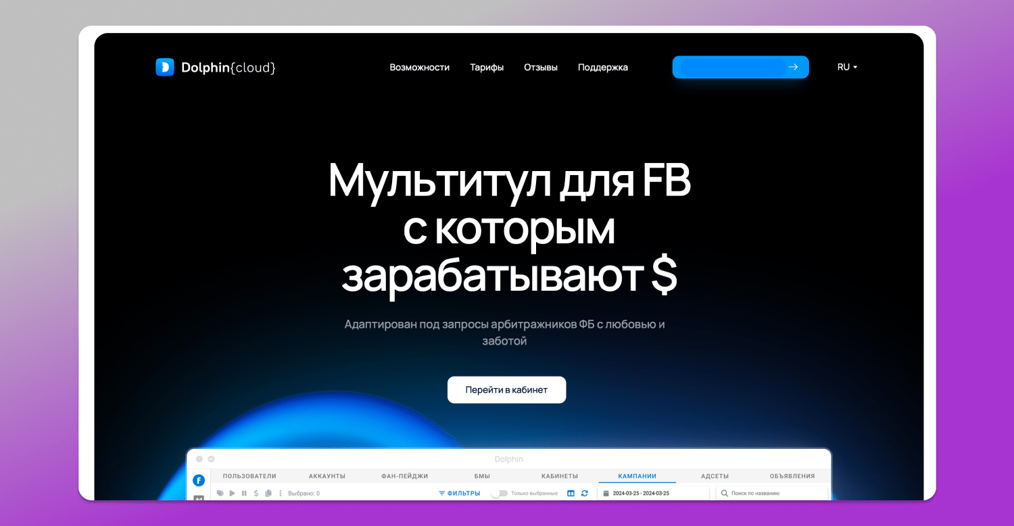The image size is (1014, 526).
Task: Open the "Тарифы" navigation item
Action: [x=487, y=67]
